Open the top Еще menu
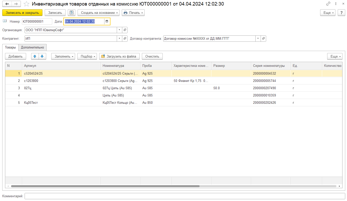347x201 pixels. coord(328,13)
